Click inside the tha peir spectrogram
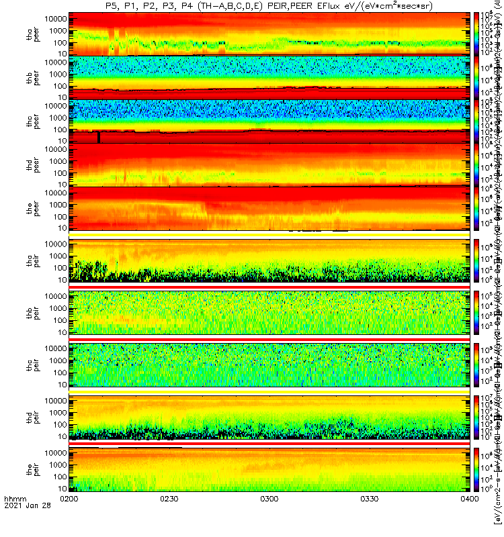The image size is (504, 537). [x=269, y=260]
